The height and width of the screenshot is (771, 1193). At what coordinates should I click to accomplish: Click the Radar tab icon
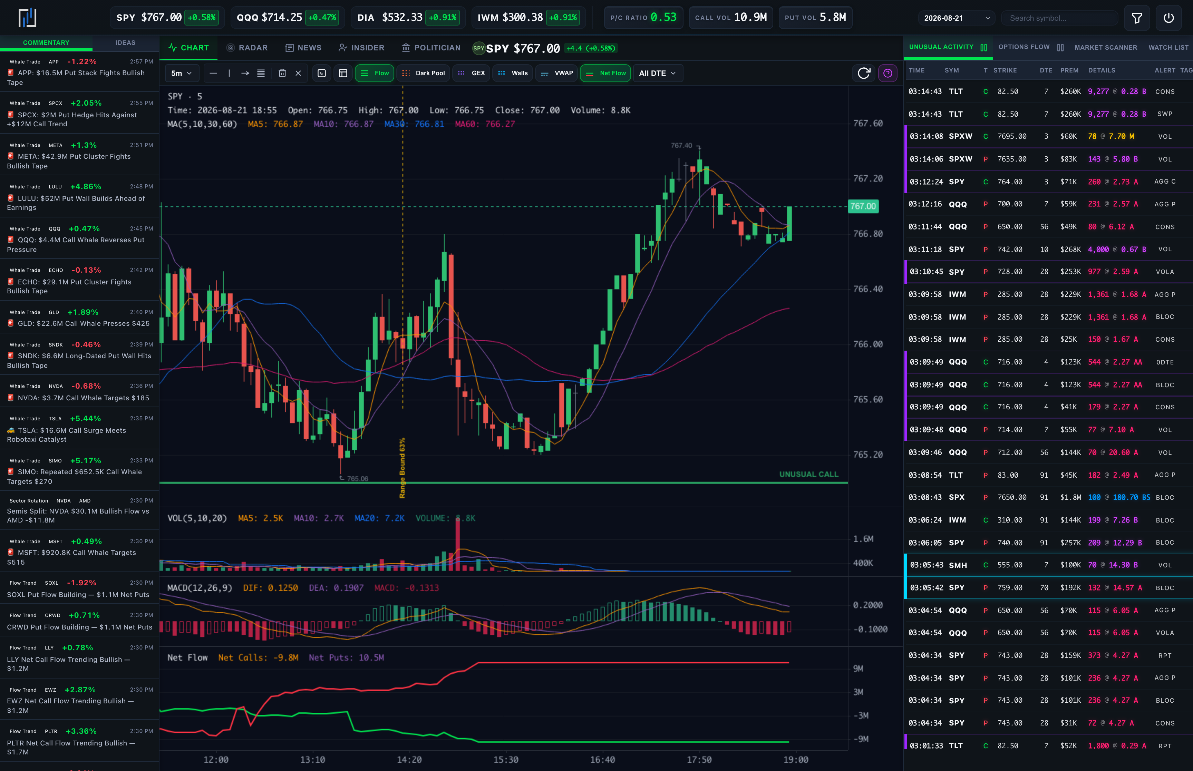tap(230, 48)
